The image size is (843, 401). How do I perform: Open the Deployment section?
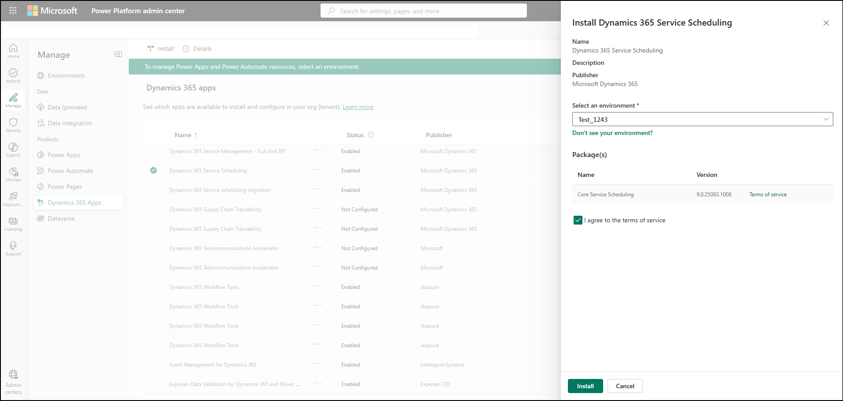click(x=13, y=199)
